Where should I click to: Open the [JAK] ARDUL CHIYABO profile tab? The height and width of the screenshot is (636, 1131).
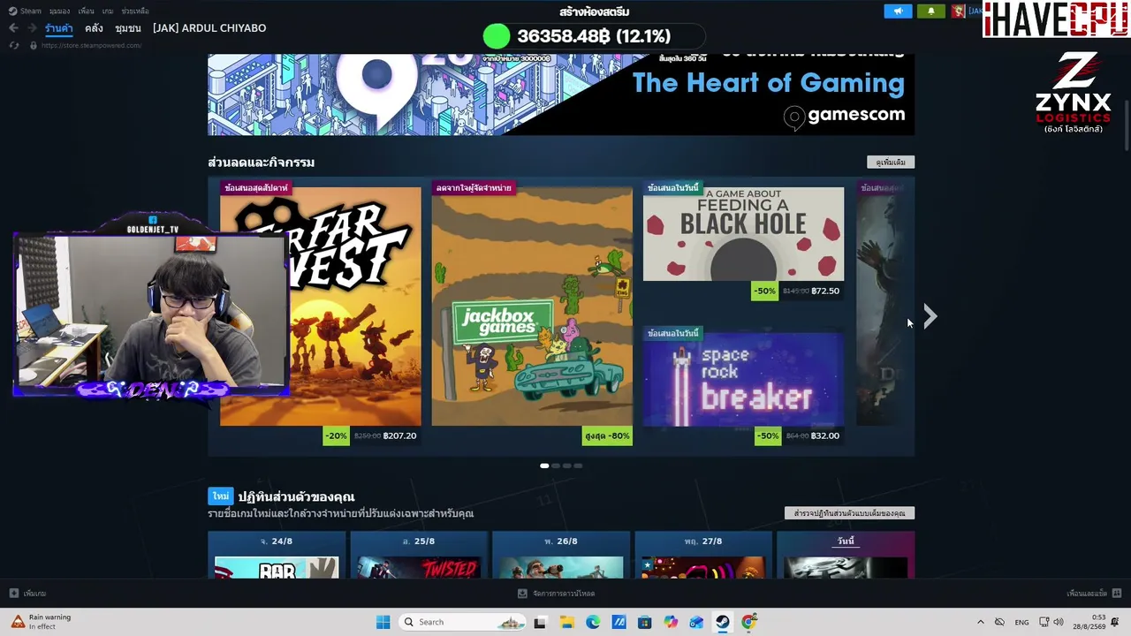pos(209,28)
